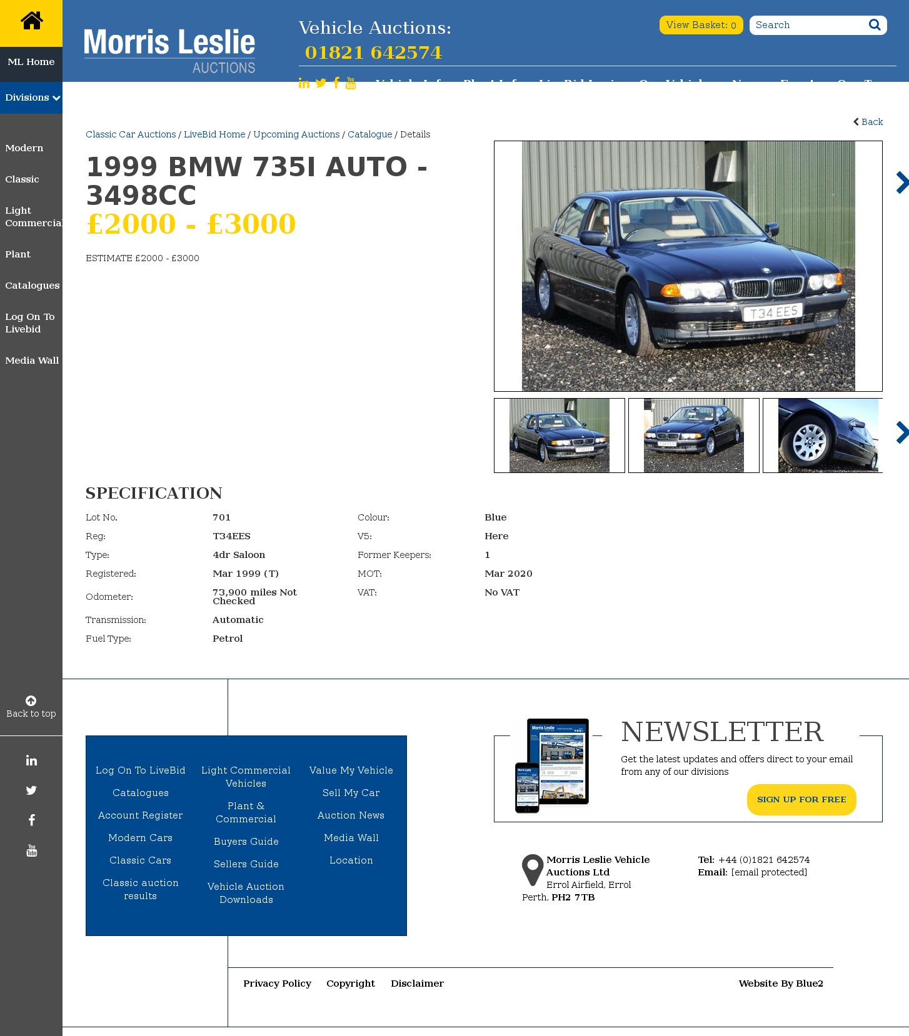This screenshot has height=1036, width=909.
Task: Click phone number 01821 642574
Action: coord(373,52)
